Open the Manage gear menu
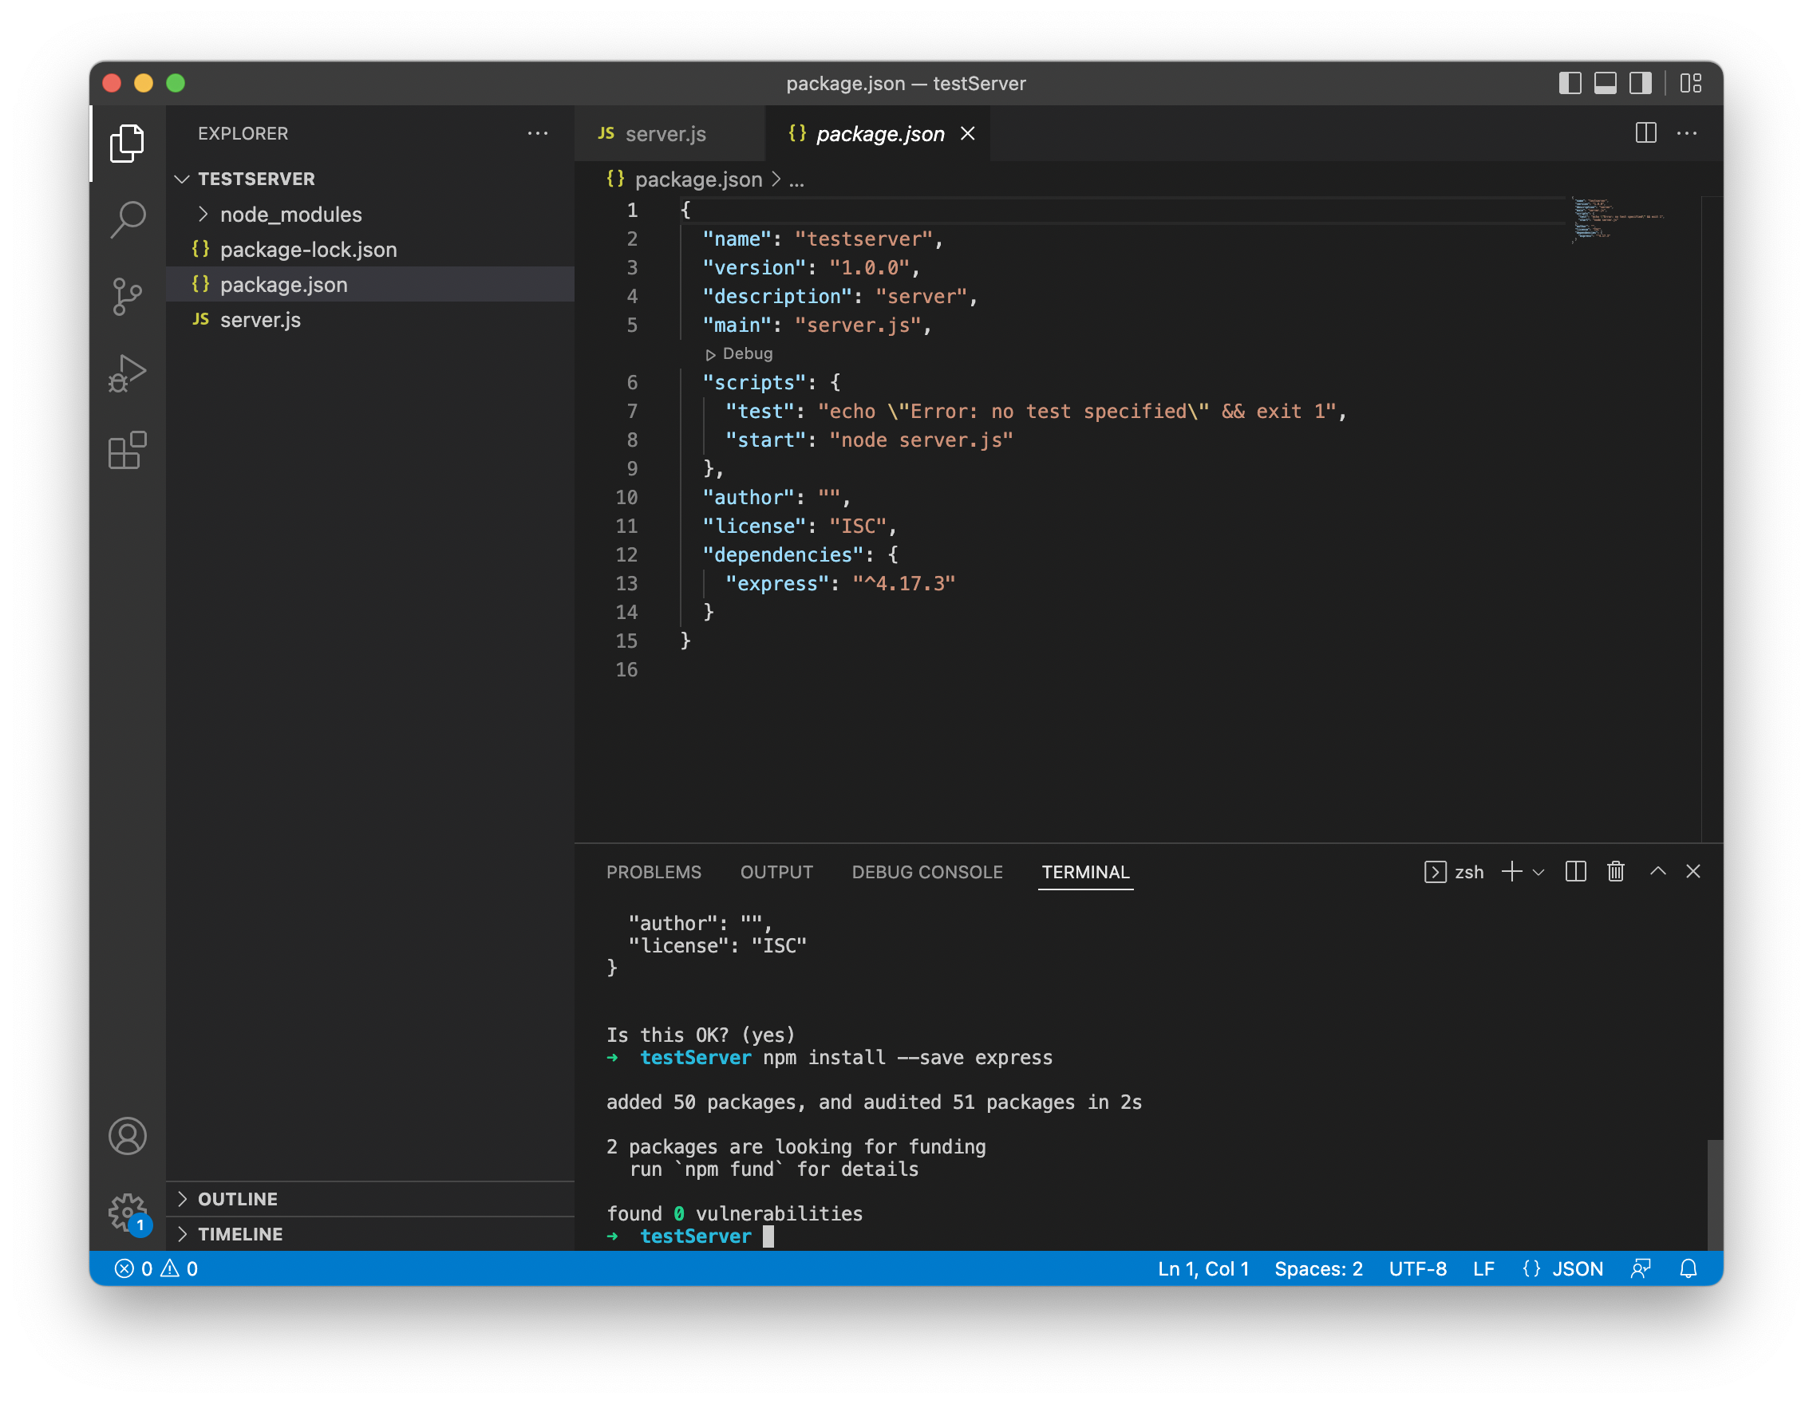This screenshot has height=1404, width=1813. [x=127, y=1213]
